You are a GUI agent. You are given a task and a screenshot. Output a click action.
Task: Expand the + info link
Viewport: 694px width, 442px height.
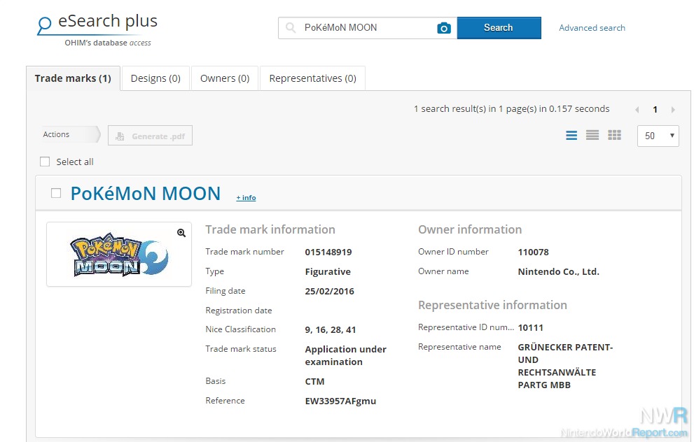[246, 198]
